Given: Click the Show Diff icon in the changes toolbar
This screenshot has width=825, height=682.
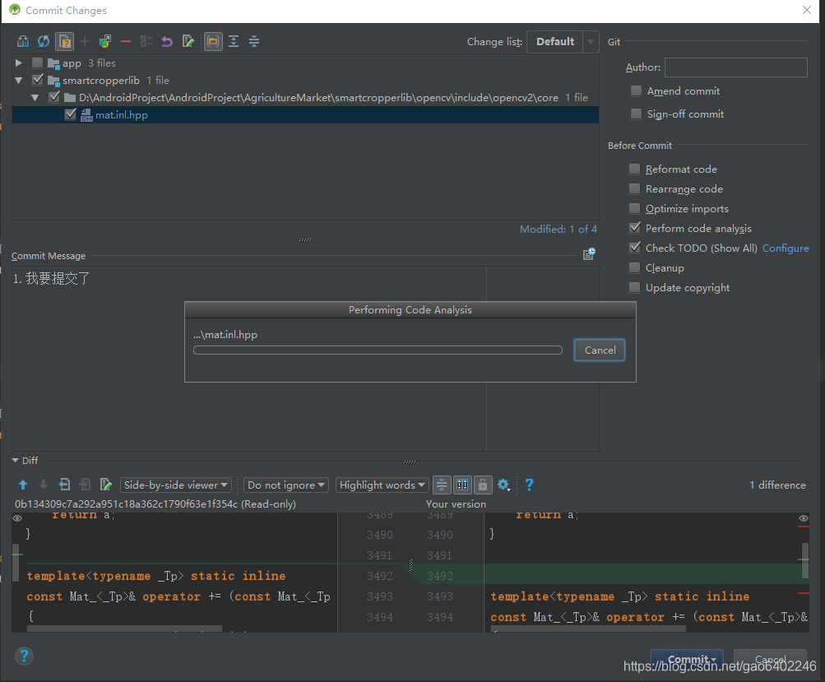Looking at the screenshot, I should [23, 42].
